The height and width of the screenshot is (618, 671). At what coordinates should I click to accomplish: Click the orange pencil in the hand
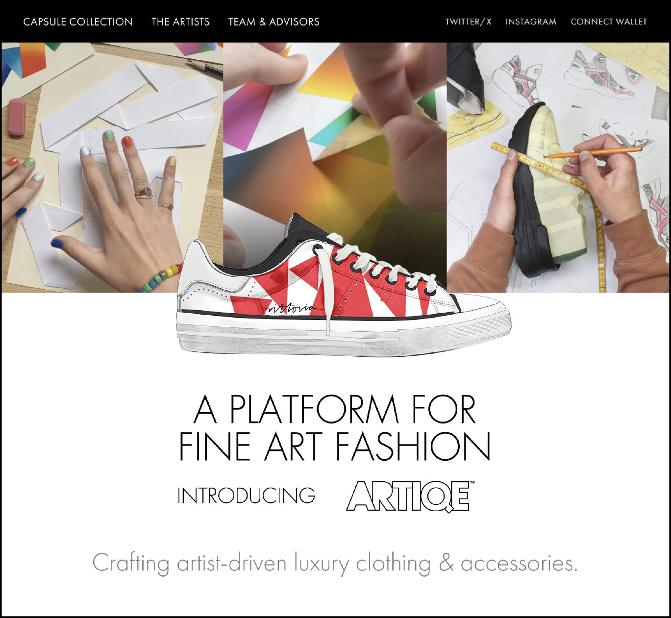pos(593,152)
